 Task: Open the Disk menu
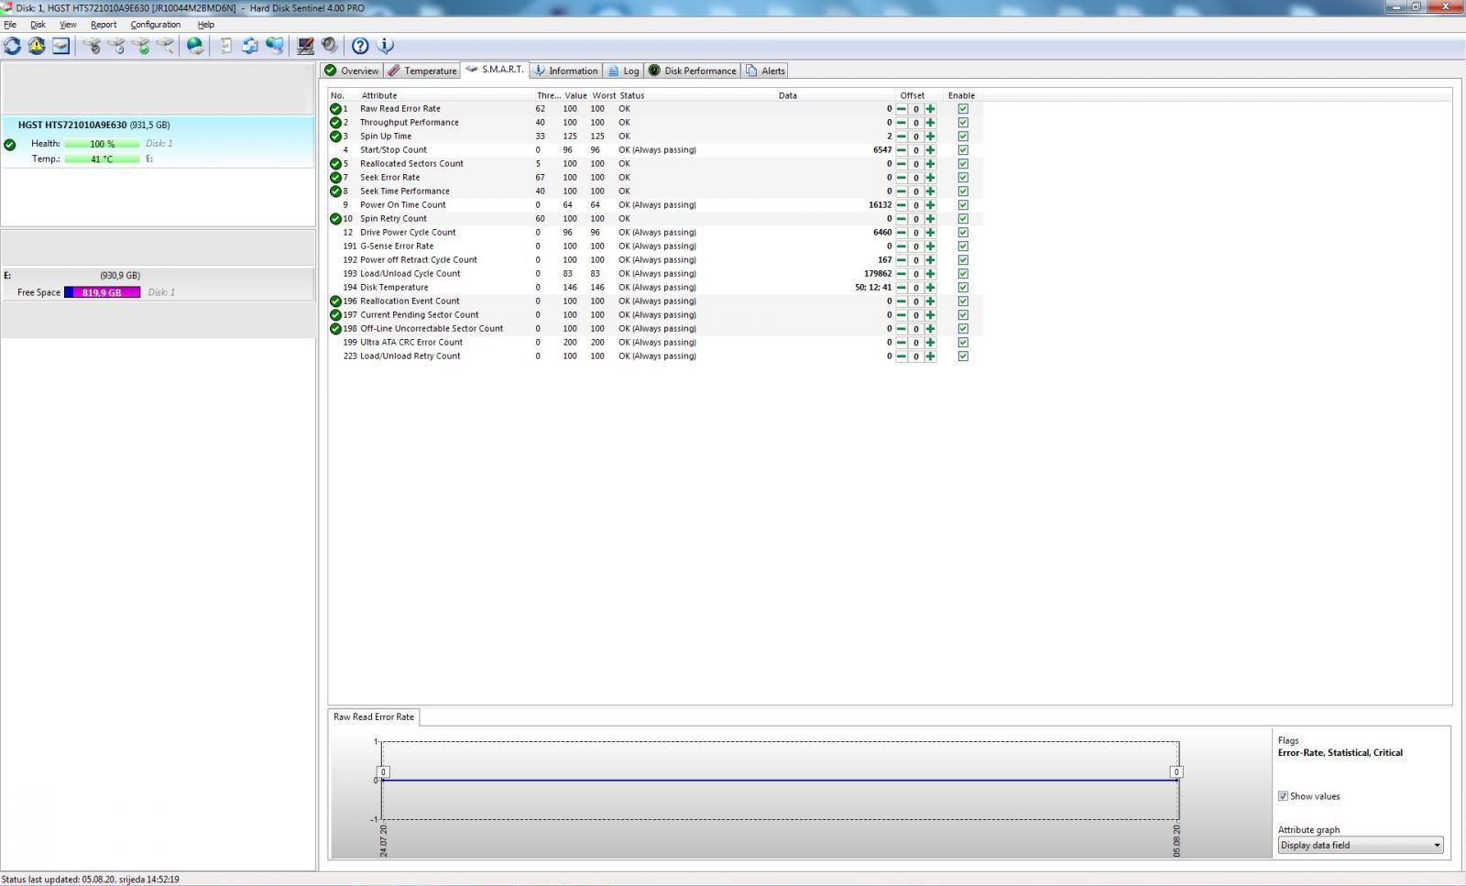pyautogui.click(x=38, y=25)
